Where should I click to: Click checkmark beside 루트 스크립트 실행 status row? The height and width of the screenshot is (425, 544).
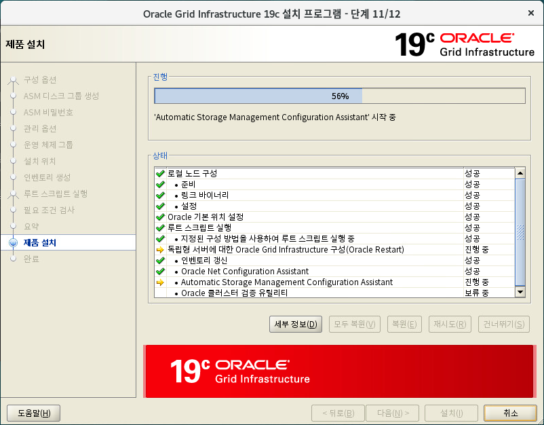click(160, 228)
